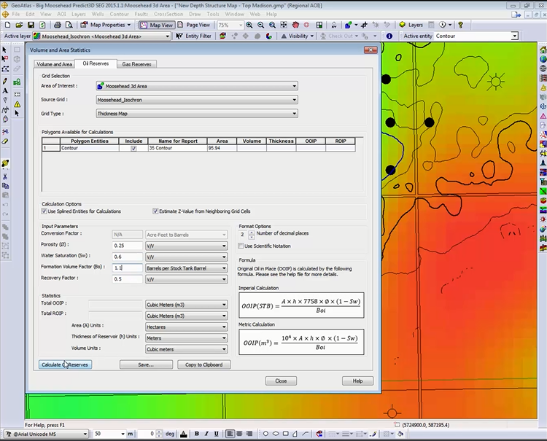Click the Porosity input field
Viewport: 547px width, 441px height.
click(x=128, y=246)
